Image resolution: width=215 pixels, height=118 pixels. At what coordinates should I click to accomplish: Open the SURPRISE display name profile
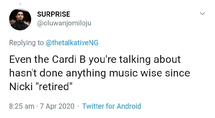(54, 14)
